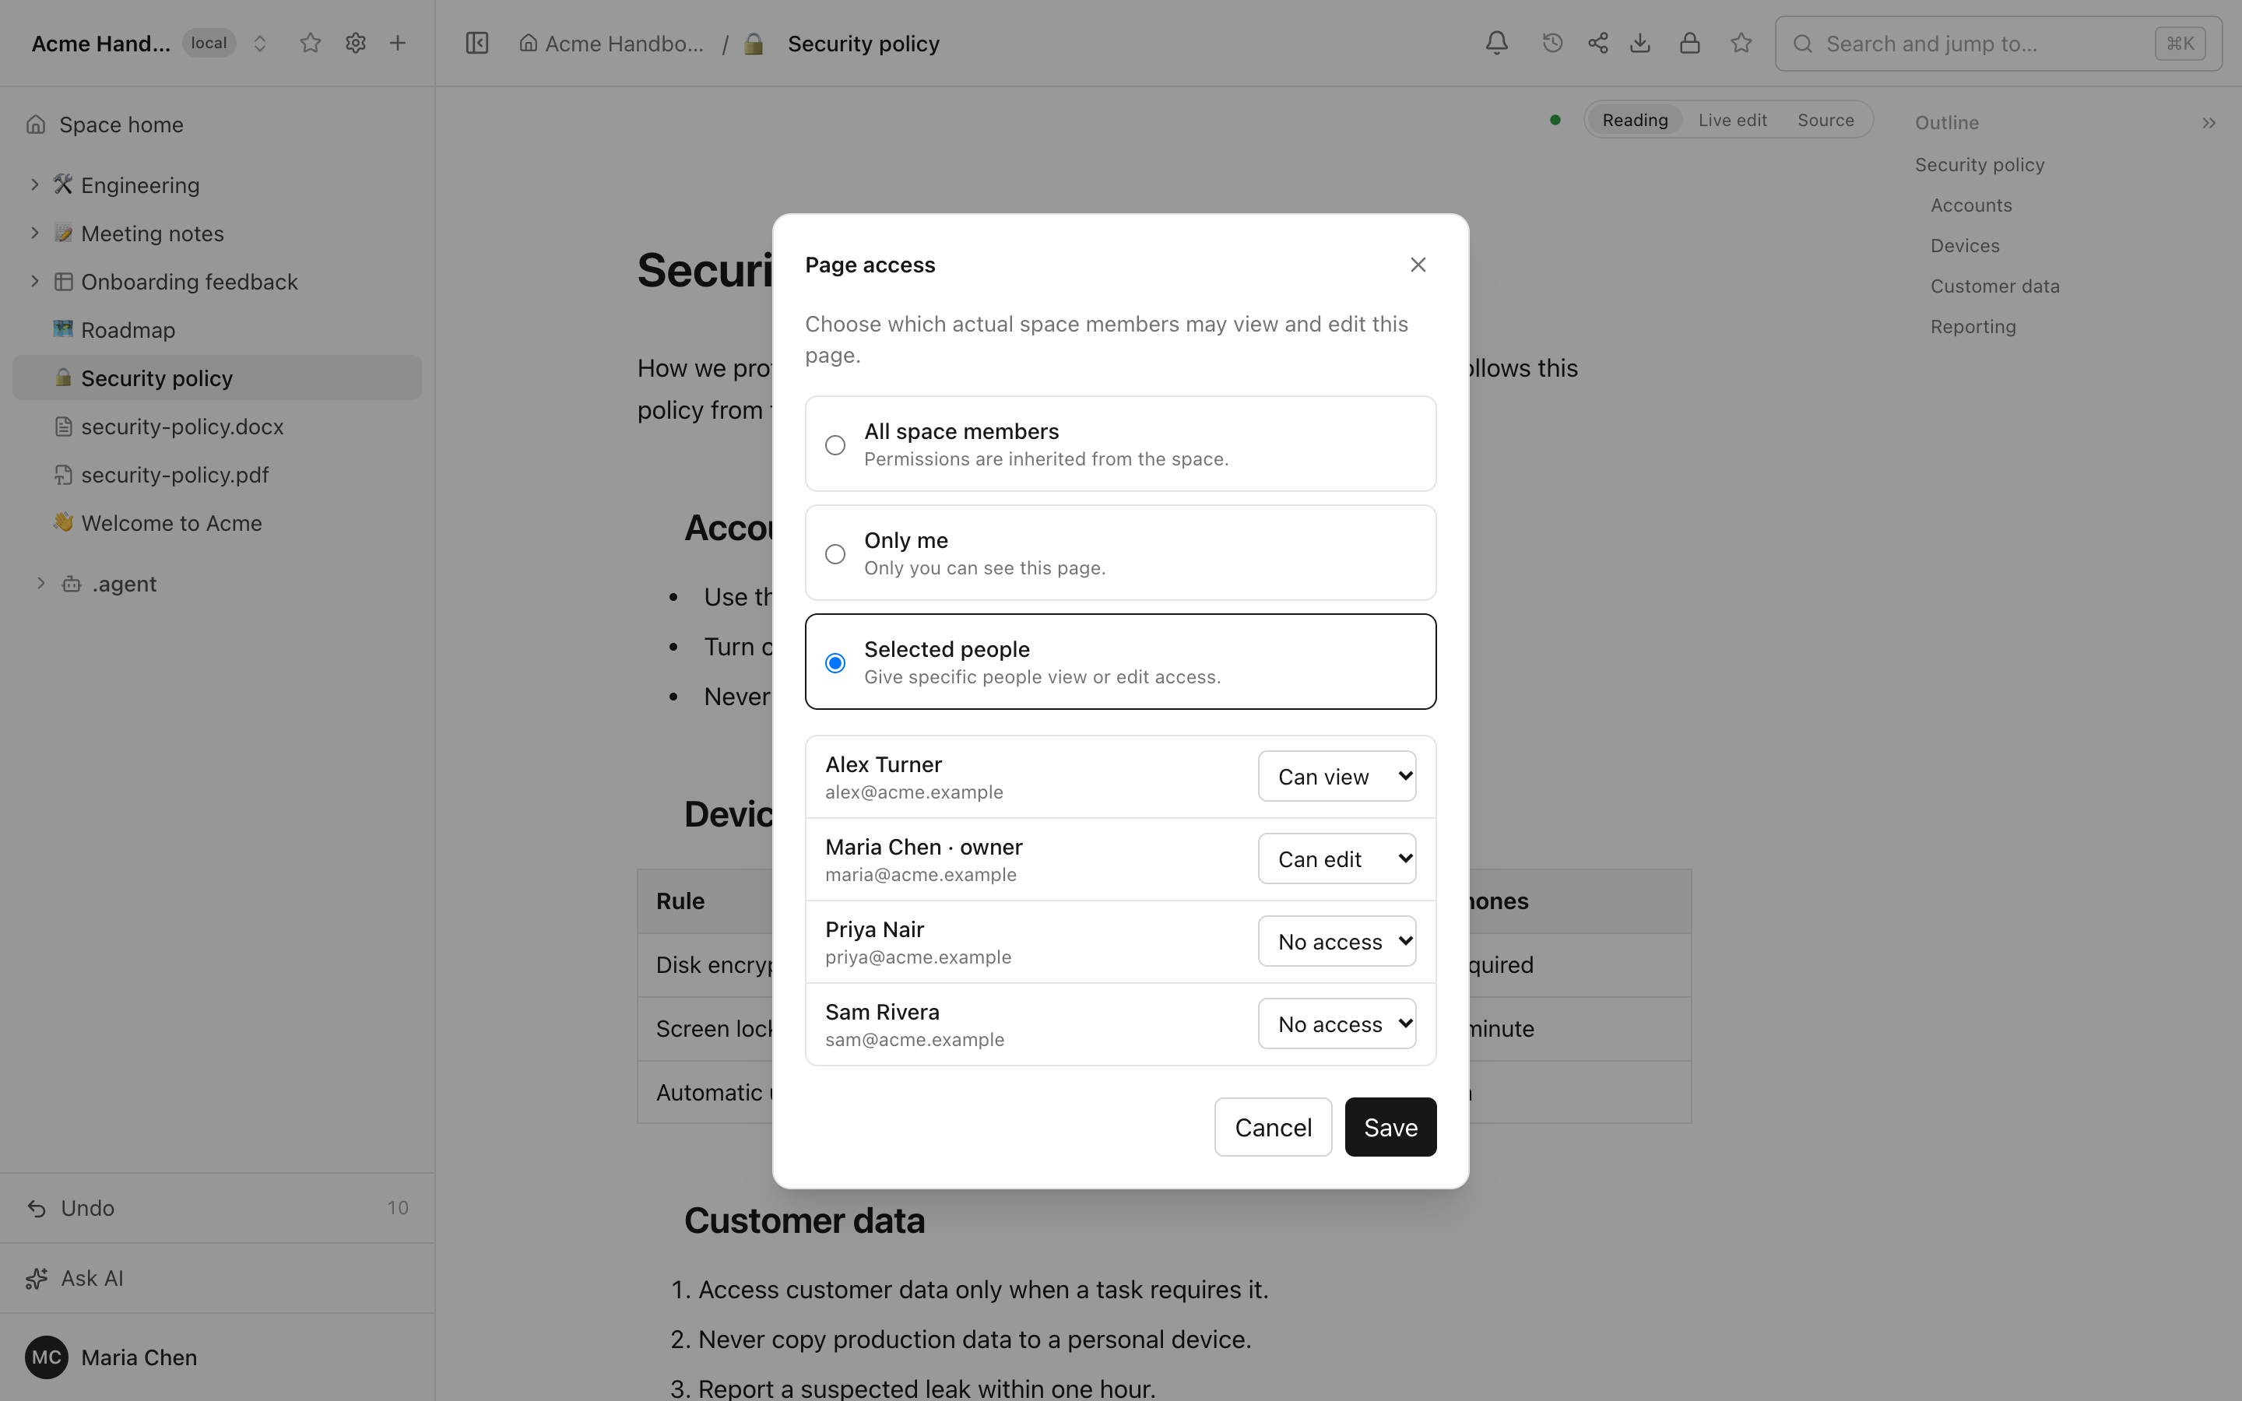Select the All space members radio option
The width and height of the screenshot is (2242, 1401).
835,444
